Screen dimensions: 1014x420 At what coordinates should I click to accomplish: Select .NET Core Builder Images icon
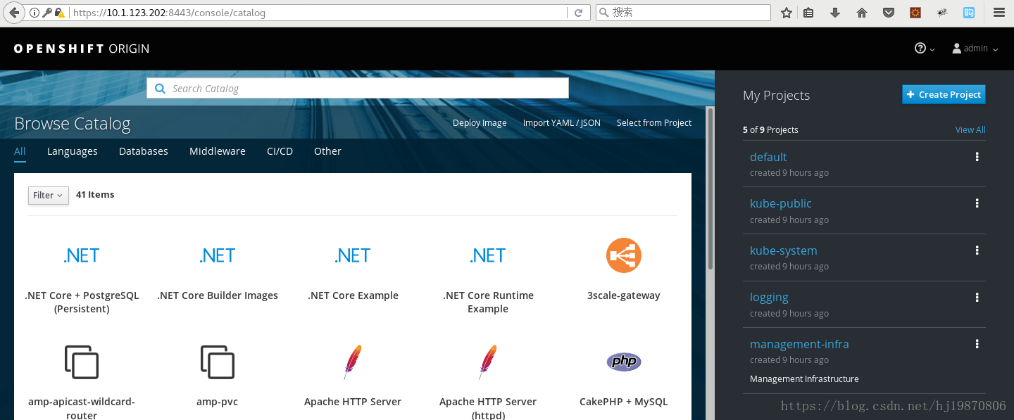217,255
